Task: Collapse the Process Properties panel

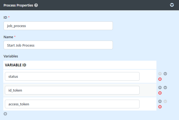Action: [x=172, y=5]
